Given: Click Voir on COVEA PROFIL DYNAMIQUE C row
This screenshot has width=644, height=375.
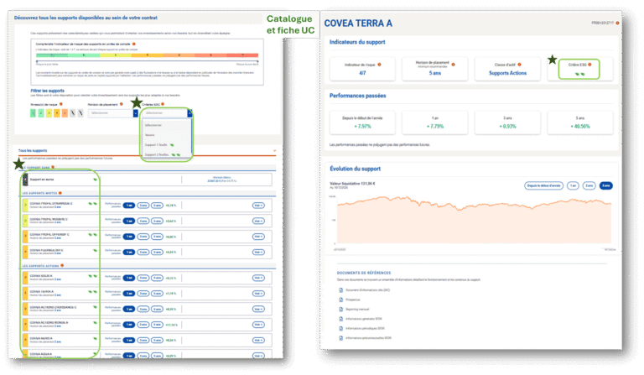Looking at the screenshot, I should (258, 206).
